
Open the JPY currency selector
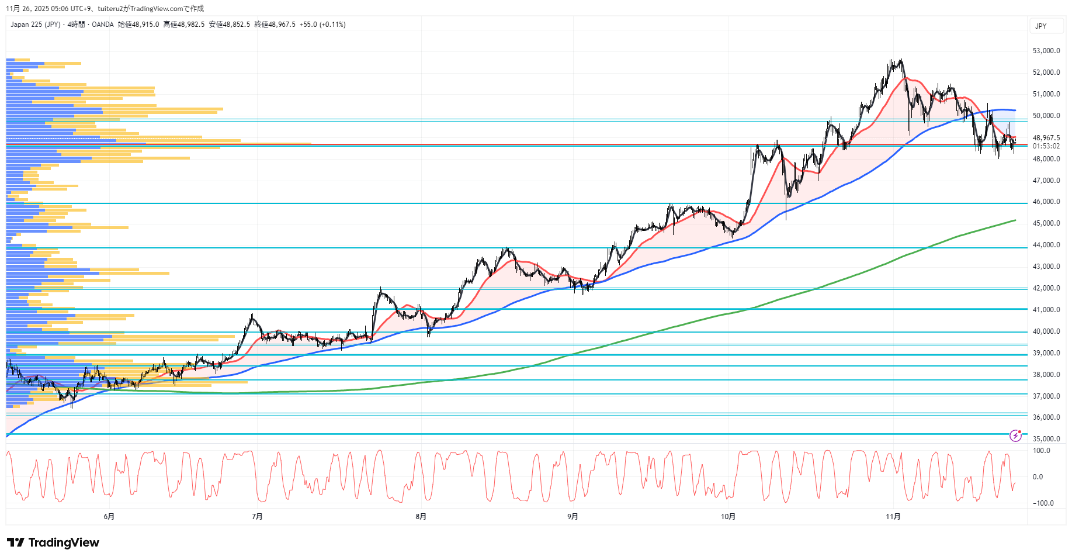tap(1041, 26)
